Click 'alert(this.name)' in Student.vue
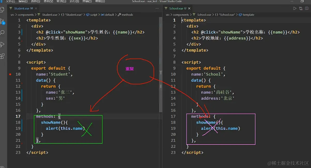The image size is (311, 168). [65, 128]
